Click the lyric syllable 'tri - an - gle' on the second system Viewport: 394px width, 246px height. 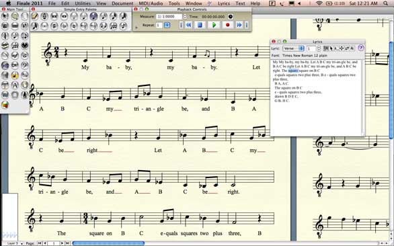pyautogui.click(x=149, y=109)
